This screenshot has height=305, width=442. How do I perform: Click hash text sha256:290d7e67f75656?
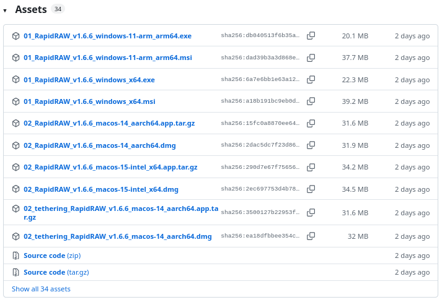click(260, 167)
